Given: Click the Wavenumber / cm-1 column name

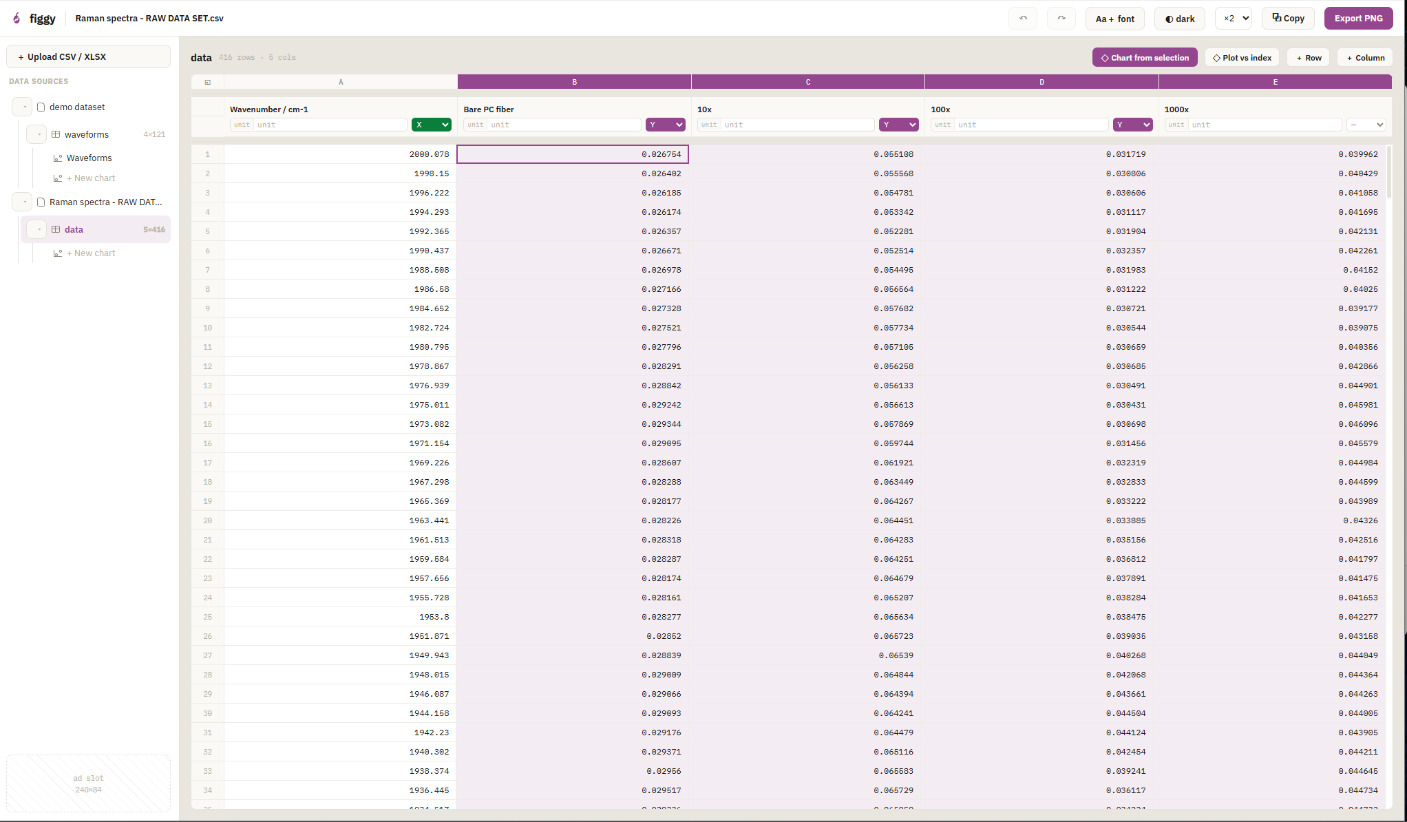Looking at the screenshot, I should [268, 109].
